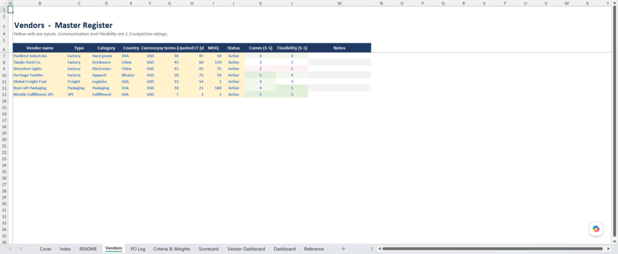Click the vertical scrollbar thumb

coord(614,122)
